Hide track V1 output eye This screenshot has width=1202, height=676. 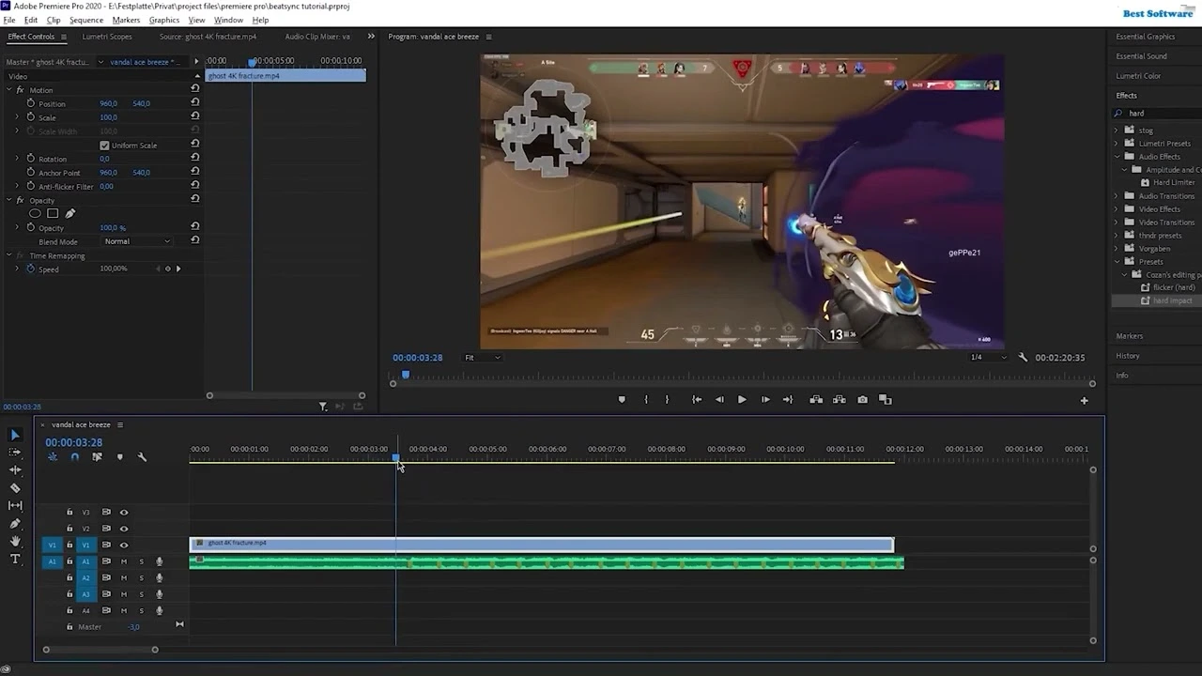tap(123, 545)
